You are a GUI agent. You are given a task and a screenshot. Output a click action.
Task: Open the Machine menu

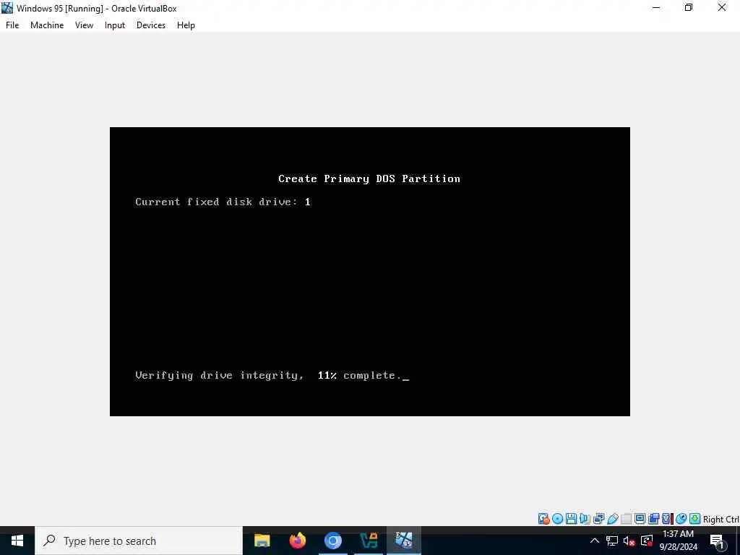47,25
